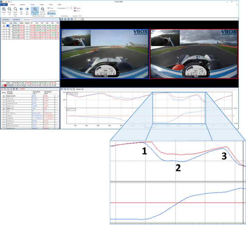Click the red-bordered right video
This screenshot has height=225, width=246.
[x=194, y=54]
